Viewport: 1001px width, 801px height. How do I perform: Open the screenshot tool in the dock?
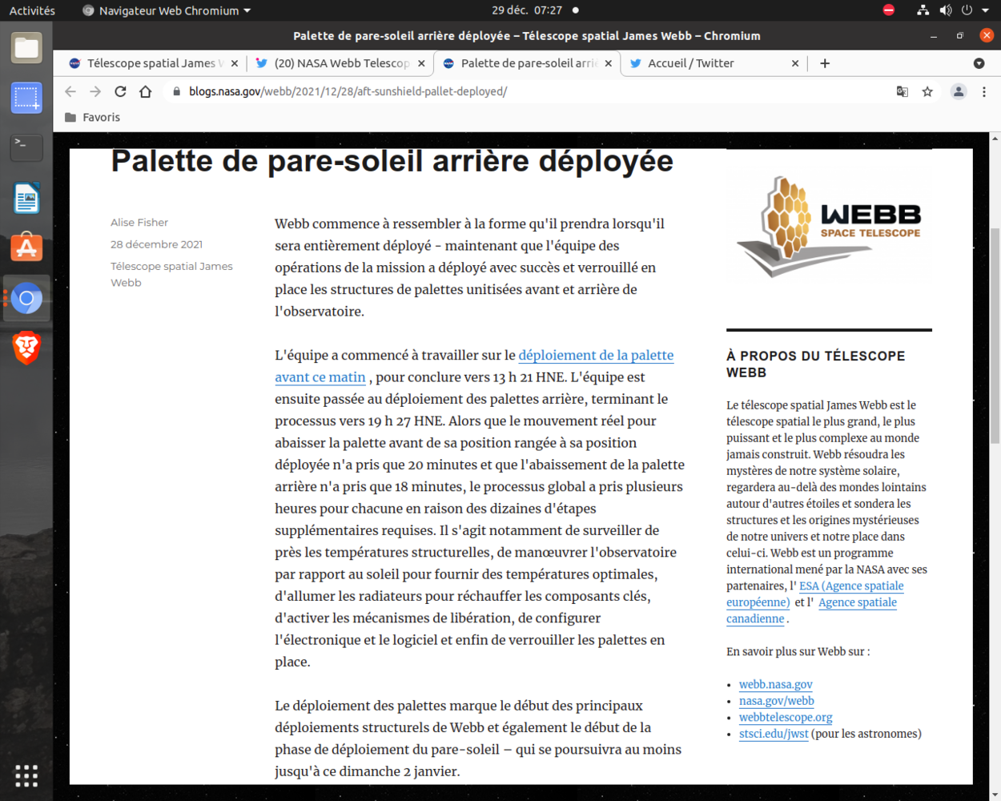point(26,98)
